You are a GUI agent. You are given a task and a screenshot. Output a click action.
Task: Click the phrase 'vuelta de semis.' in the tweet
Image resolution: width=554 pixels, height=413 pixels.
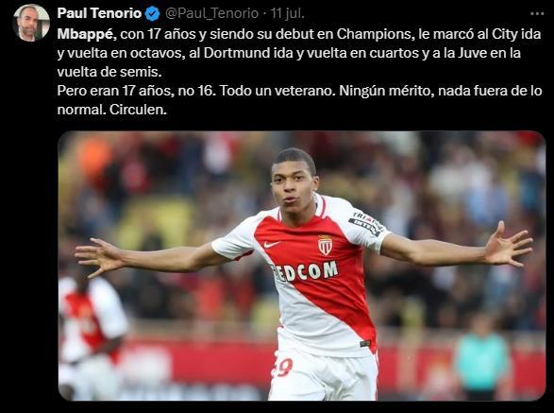coord(109,72)
